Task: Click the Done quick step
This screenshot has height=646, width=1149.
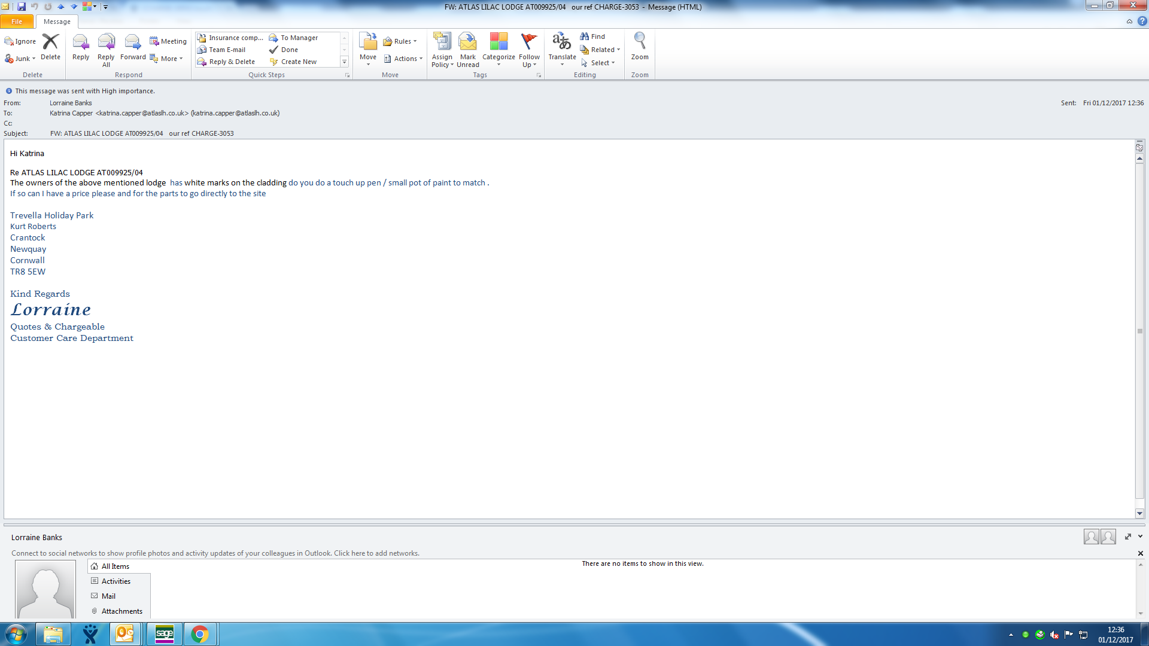Action: [x=290, y=50]
